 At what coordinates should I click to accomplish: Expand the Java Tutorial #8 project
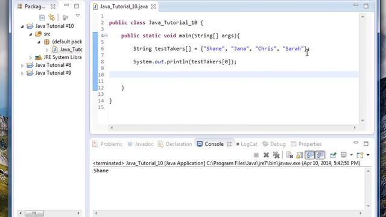[22, 66]
